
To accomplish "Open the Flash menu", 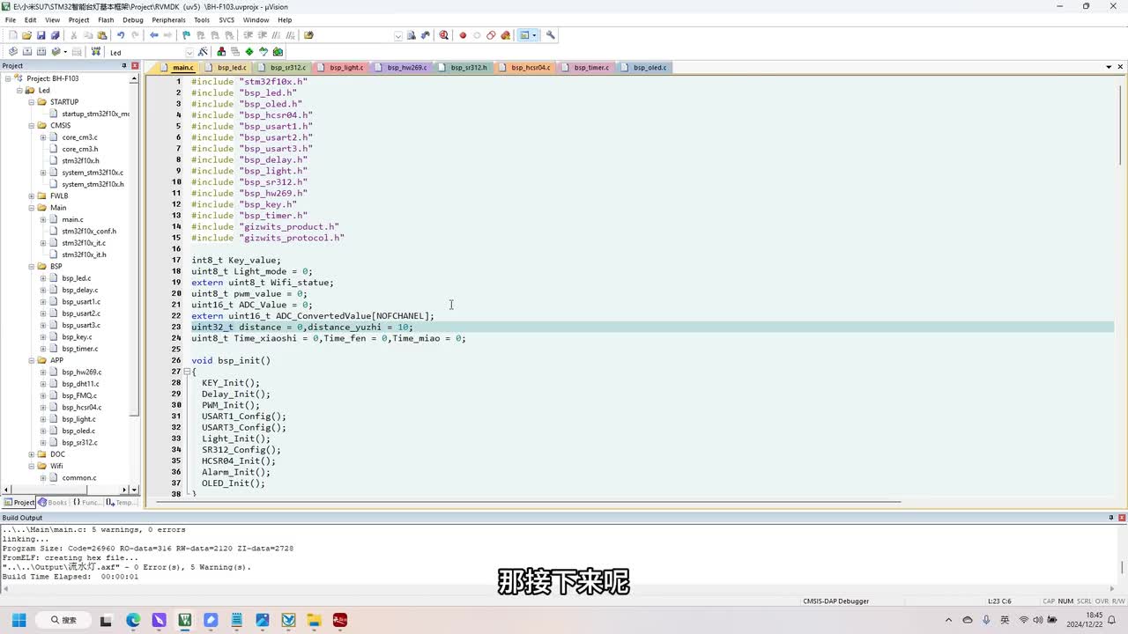I will click(106, 19).
